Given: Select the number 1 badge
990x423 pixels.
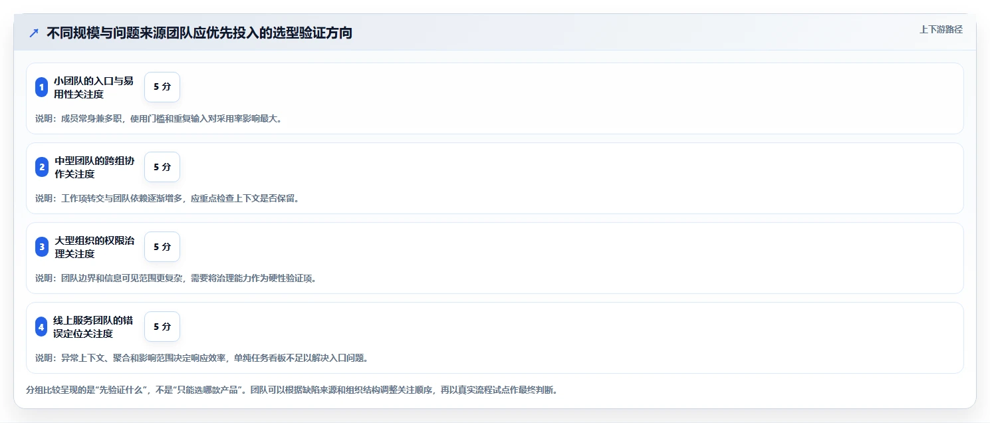Looking at the screenshot, I should (42, 87).
